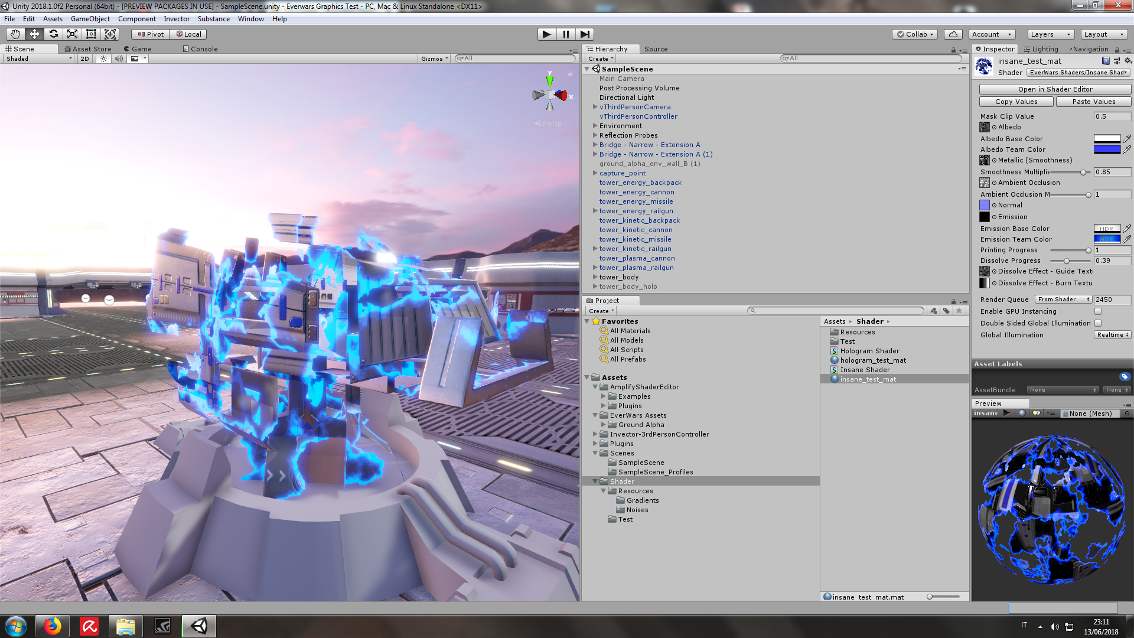Select the Scale tool

tap(72, 34)
